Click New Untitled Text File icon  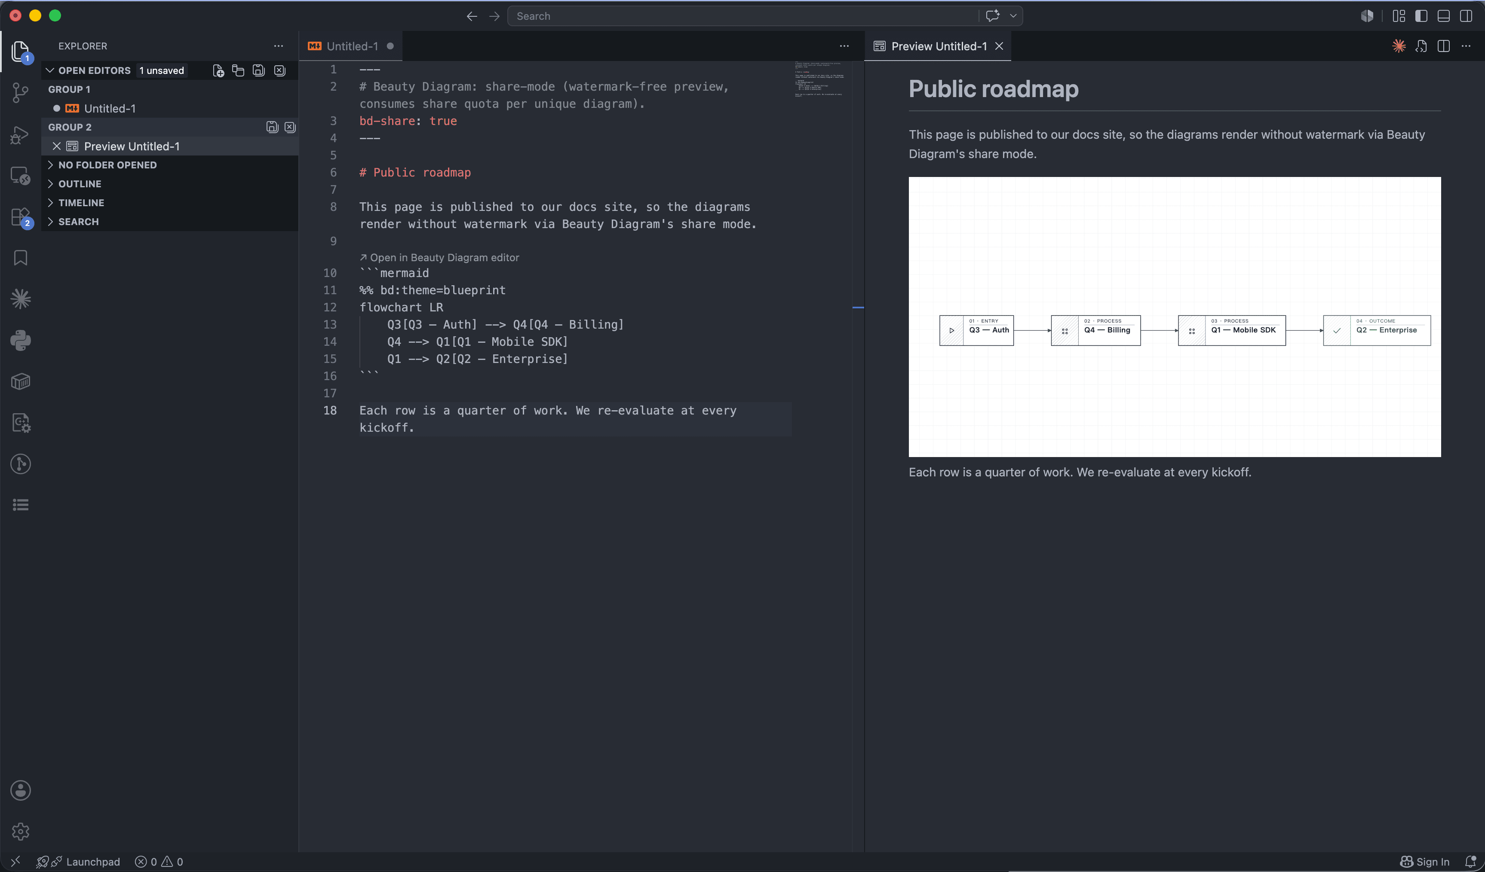pos(218,70)
